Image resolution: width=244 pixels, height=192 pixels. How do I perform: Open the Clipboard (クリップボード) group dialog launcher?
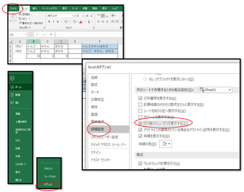coord(44,28)
